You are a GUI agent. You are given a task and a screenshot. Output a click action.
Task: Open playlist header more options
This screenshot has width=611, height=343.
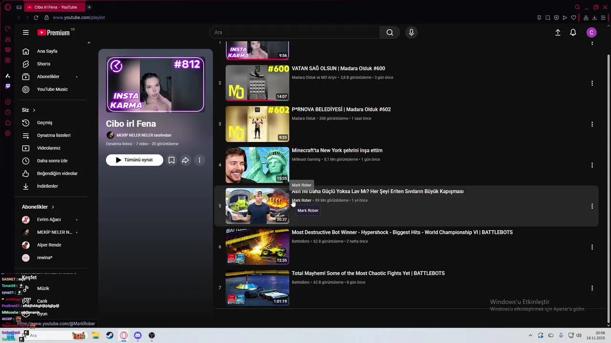click(x=200, y=160)
